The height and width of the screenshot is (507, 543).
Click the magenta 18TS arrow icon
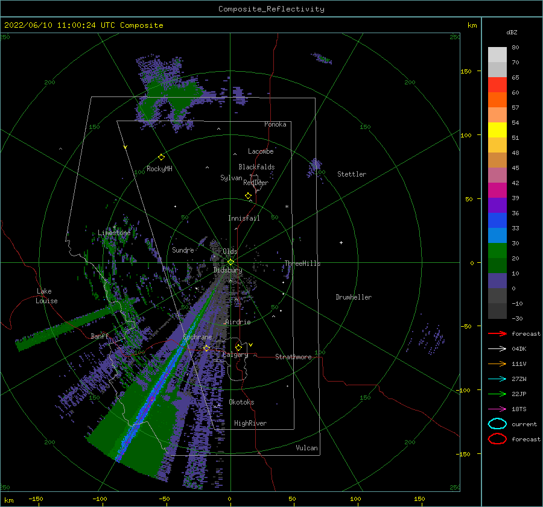[497, 409]
